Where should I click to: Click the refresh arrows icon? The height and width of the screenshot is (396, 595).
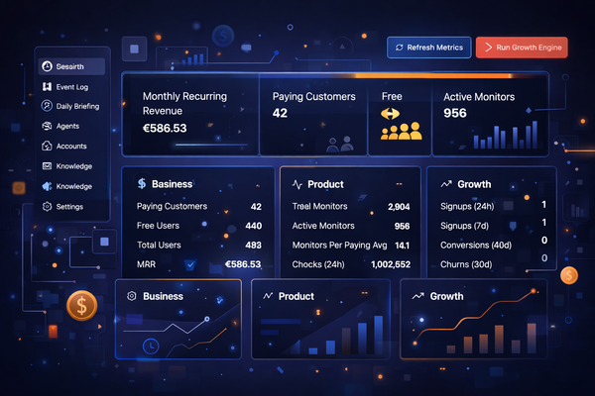(400, 48)
